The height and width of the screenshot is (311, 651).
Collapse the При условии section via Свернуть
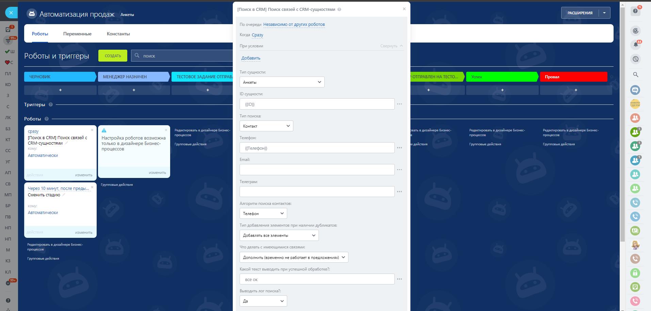tap(391, 46)
